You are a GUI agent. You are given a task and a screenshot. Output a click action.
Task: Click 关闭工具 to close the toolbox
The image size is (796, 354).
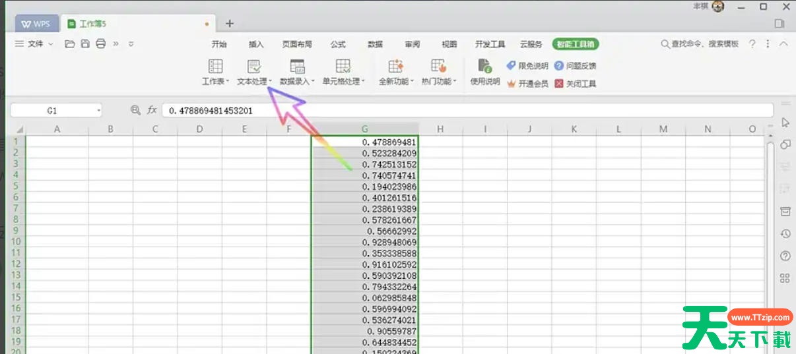[x=576, y=84]
